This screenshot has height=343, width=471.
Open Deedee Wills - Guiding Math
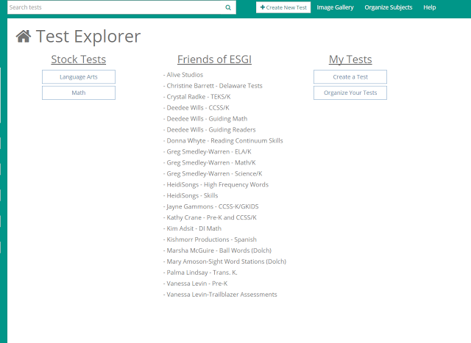pyautogui.click(x=205, y=119)
